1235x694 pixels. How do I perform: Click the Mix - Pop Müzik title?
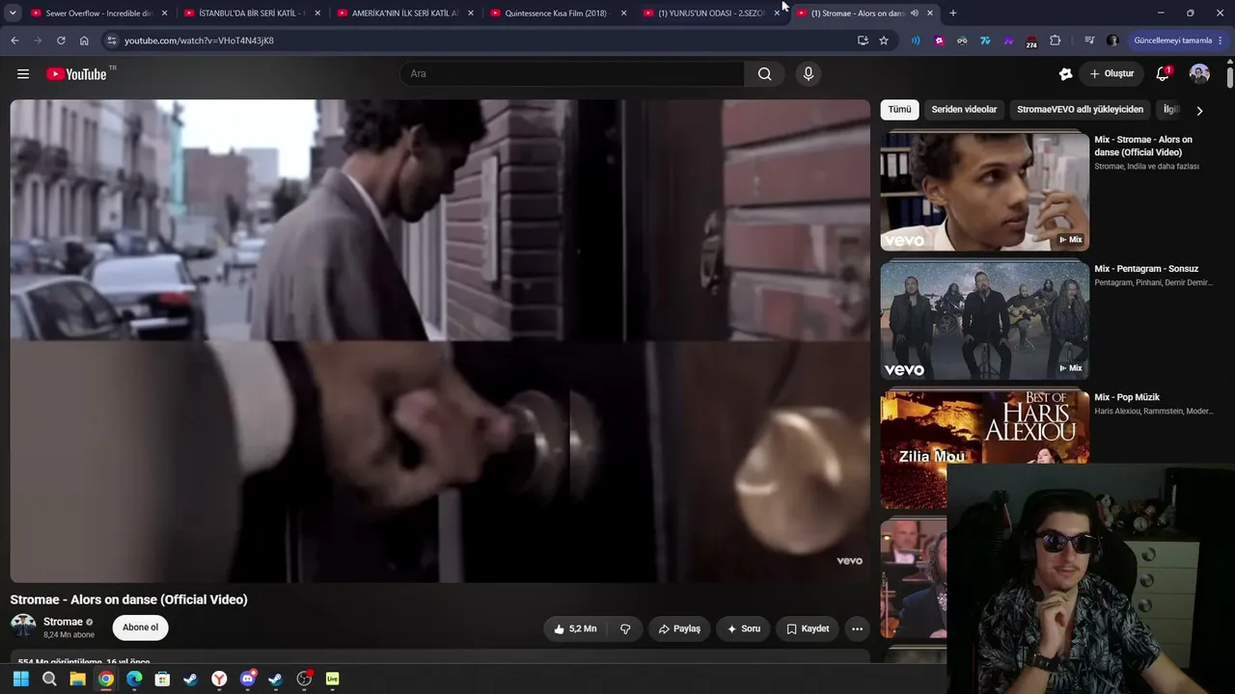(1127, 397)
